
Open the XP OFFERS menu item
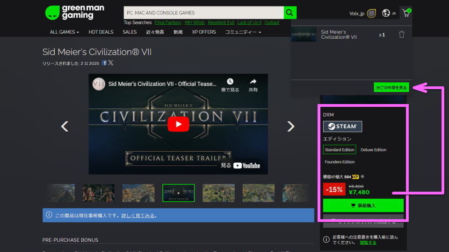204,32
